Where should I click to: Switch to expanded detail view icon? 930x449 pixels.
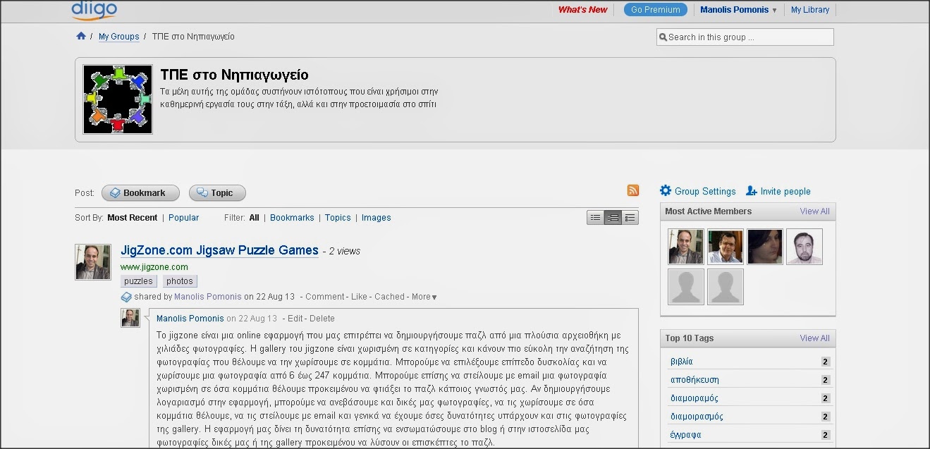[x=630, y=218]
